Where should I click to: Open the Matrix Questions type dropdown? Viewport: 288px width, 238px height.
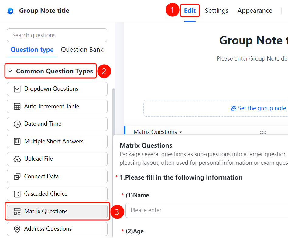(x=157, y=132)
